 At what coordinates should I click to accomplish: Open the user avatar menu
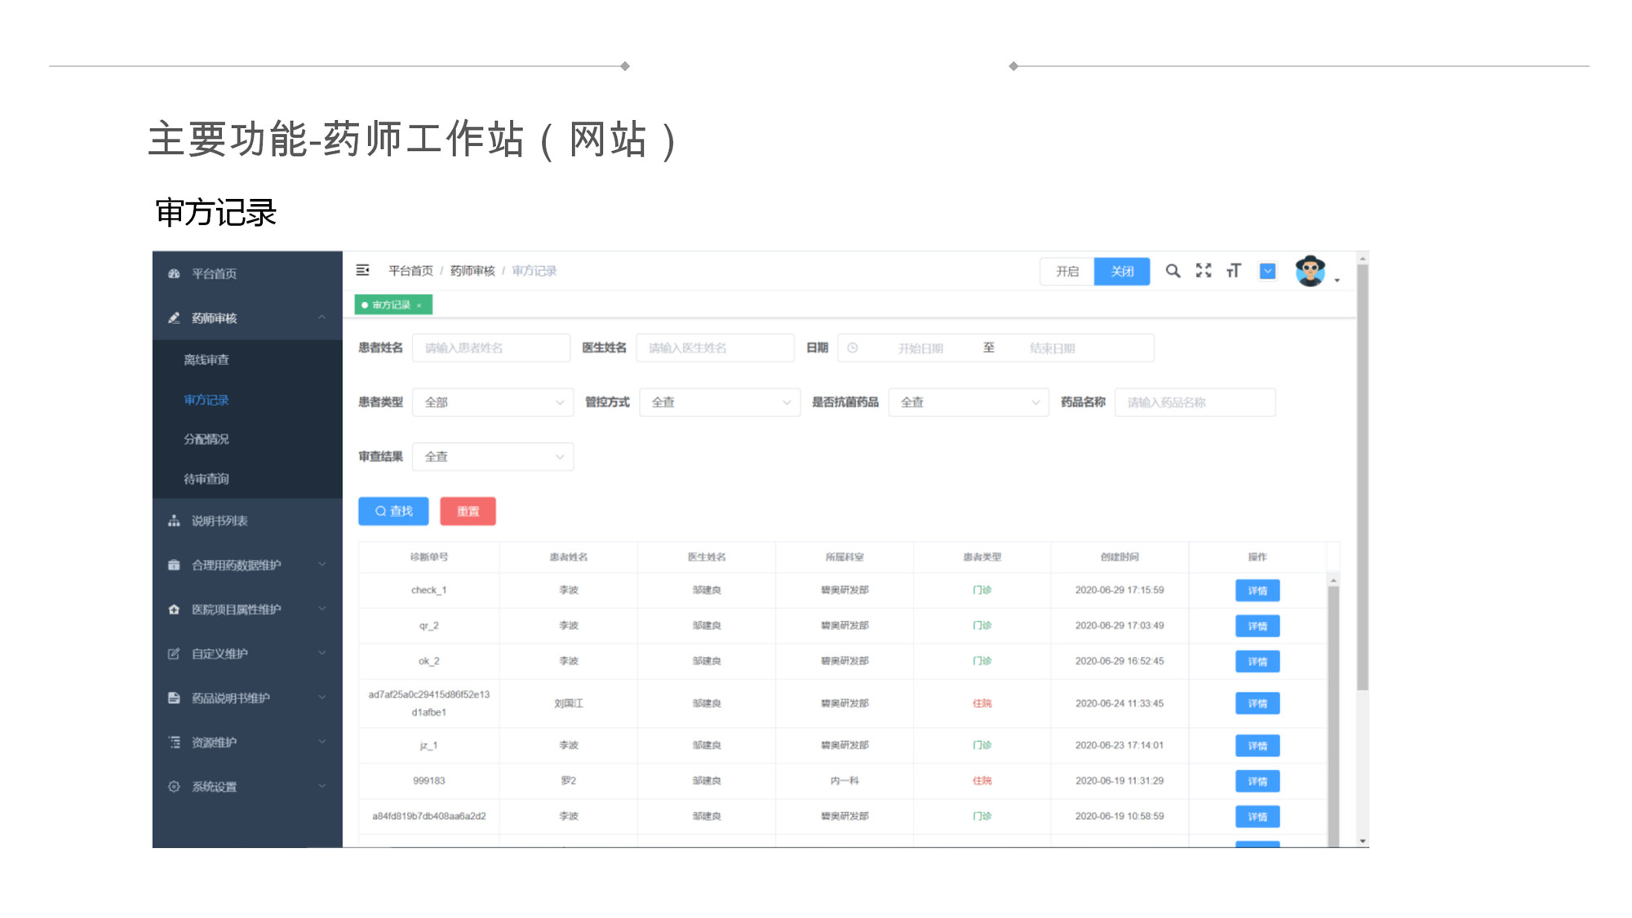point(1310,271)
